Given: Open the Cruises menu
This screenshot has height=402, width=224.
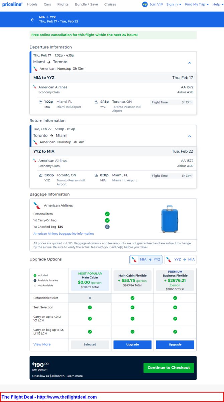Looking at the screenshot, I should point(110,4).
